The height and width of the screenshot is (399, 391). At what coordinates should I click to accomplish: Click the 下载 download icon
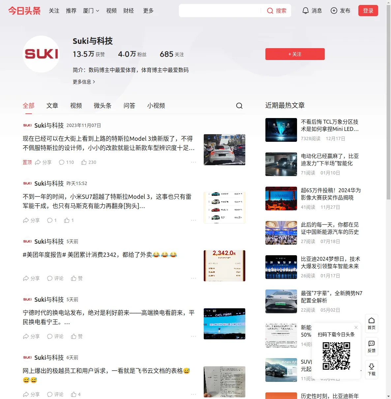click(x=372, y=370)
